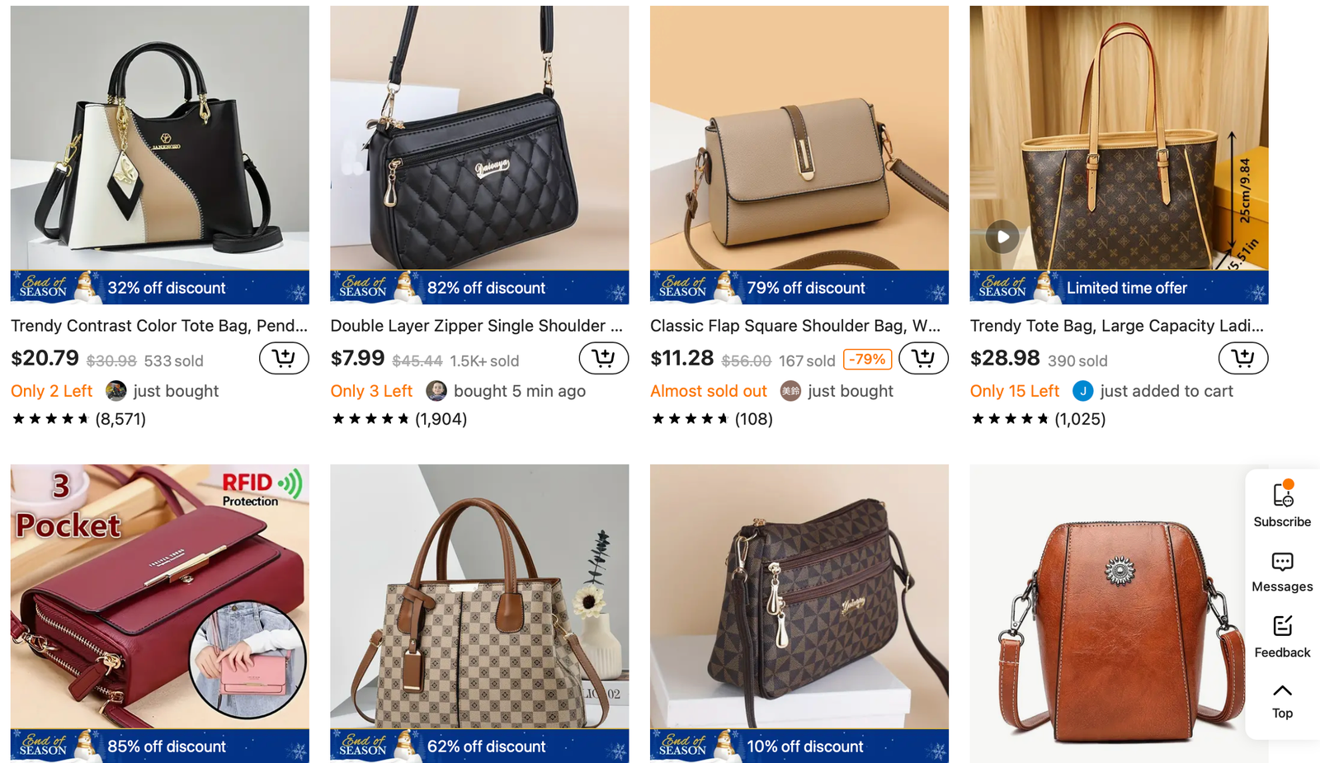Add the $7.99 Double Layer Zipper bag to cart
This screenshot has width=1320, height=763.
pos(604,359)
